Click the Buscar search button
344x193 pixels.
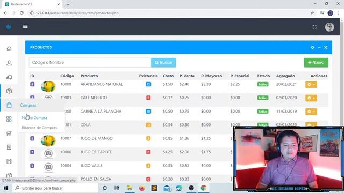163,63
